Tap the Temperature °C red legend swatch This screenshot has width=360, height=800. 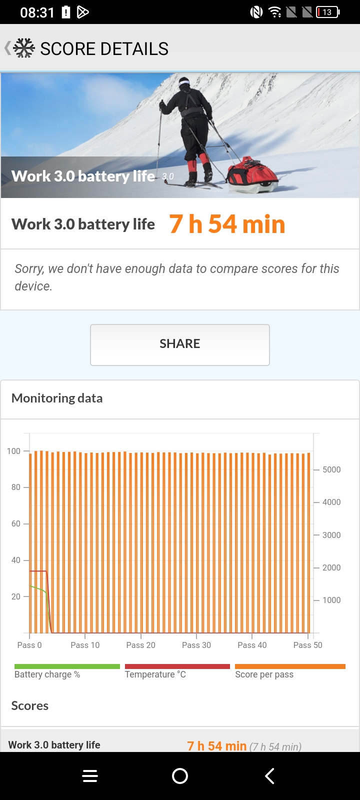tap(177, 666)
